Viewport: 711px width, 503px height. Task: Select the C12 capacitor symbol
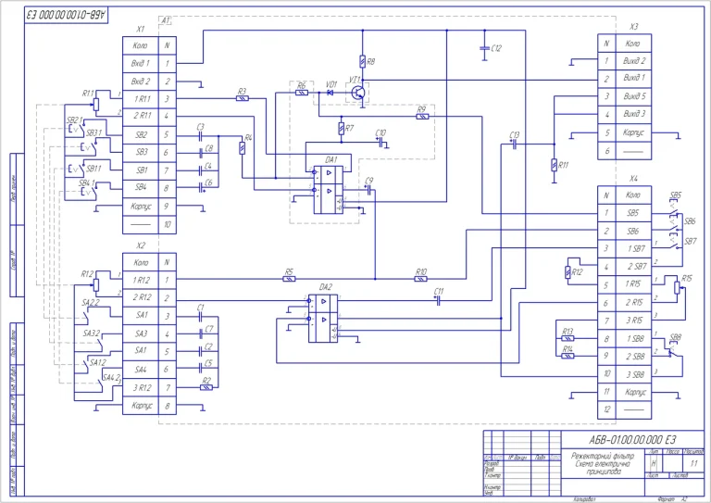tap(485, 47)
